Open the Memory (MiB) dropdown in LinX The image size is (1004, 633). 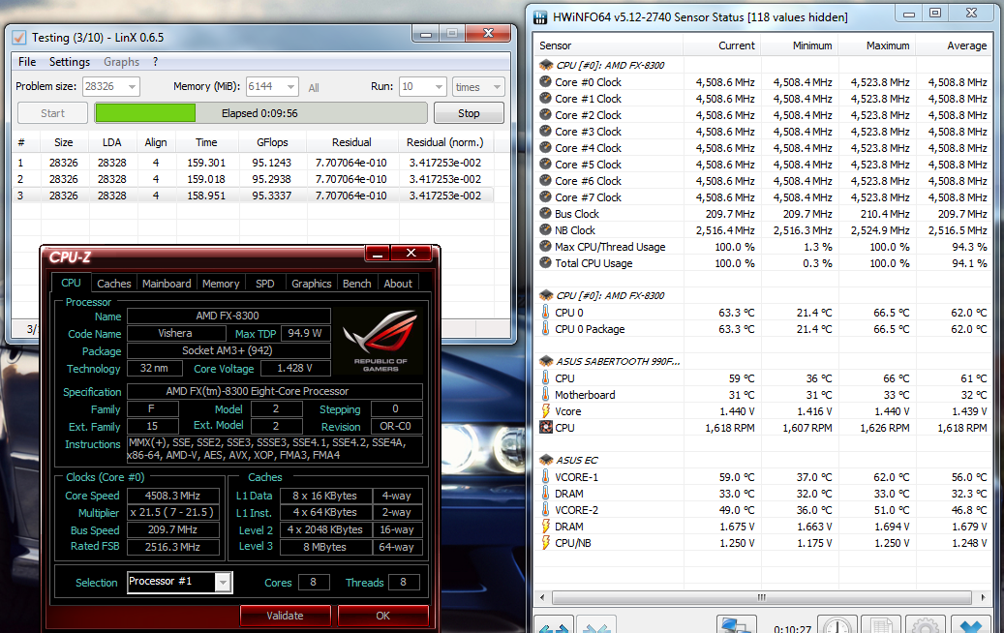click(x=290, y=86)
